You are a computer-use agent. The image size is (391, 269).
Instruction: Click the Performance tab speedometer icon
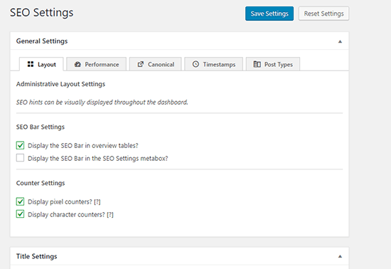point(77,64)
